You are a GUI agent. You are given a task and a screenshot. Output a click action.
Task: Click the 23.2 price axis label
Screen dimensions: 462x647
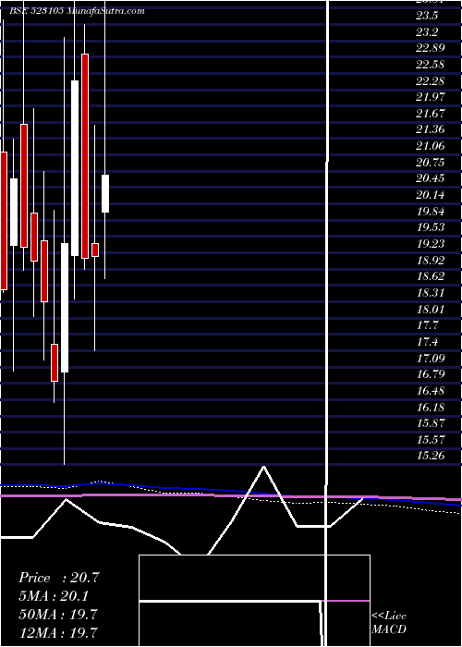(426, 31)
